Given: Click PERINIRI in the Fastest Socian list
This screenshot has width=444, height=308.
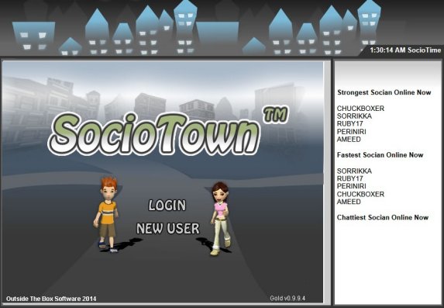Looking at the screenshot, I should click(x=351, y=186).
